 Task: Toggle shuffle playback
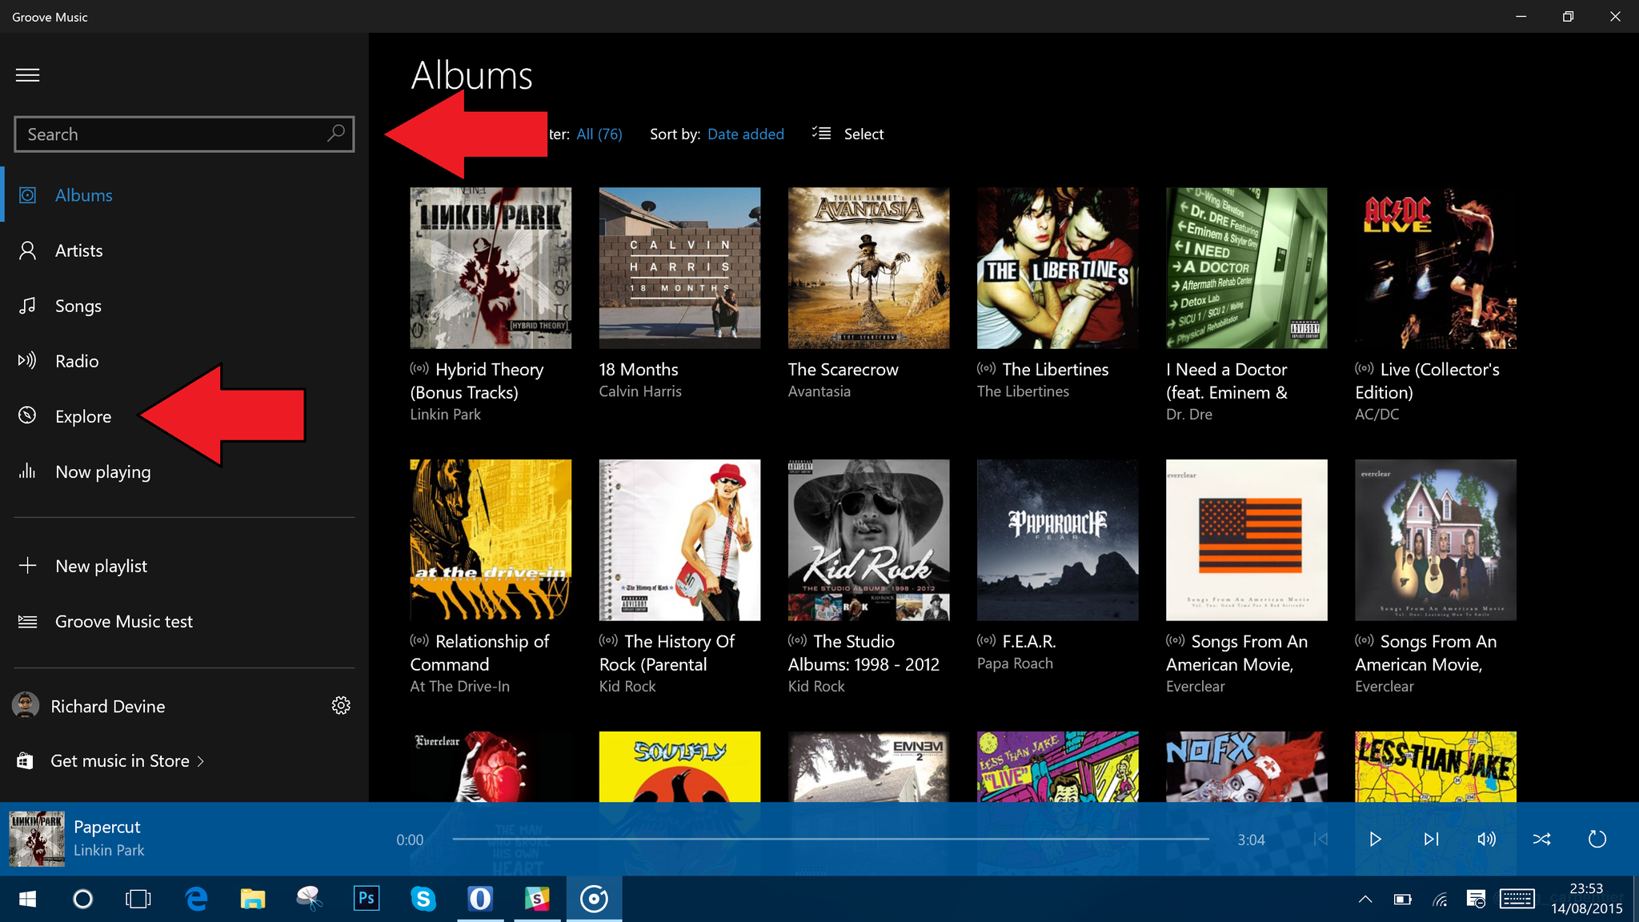[x=1541, y=839]
